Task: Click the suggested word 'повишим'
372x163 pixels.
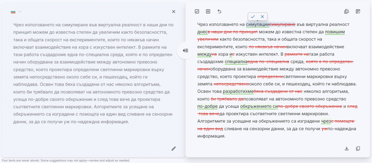Action: 335,32
